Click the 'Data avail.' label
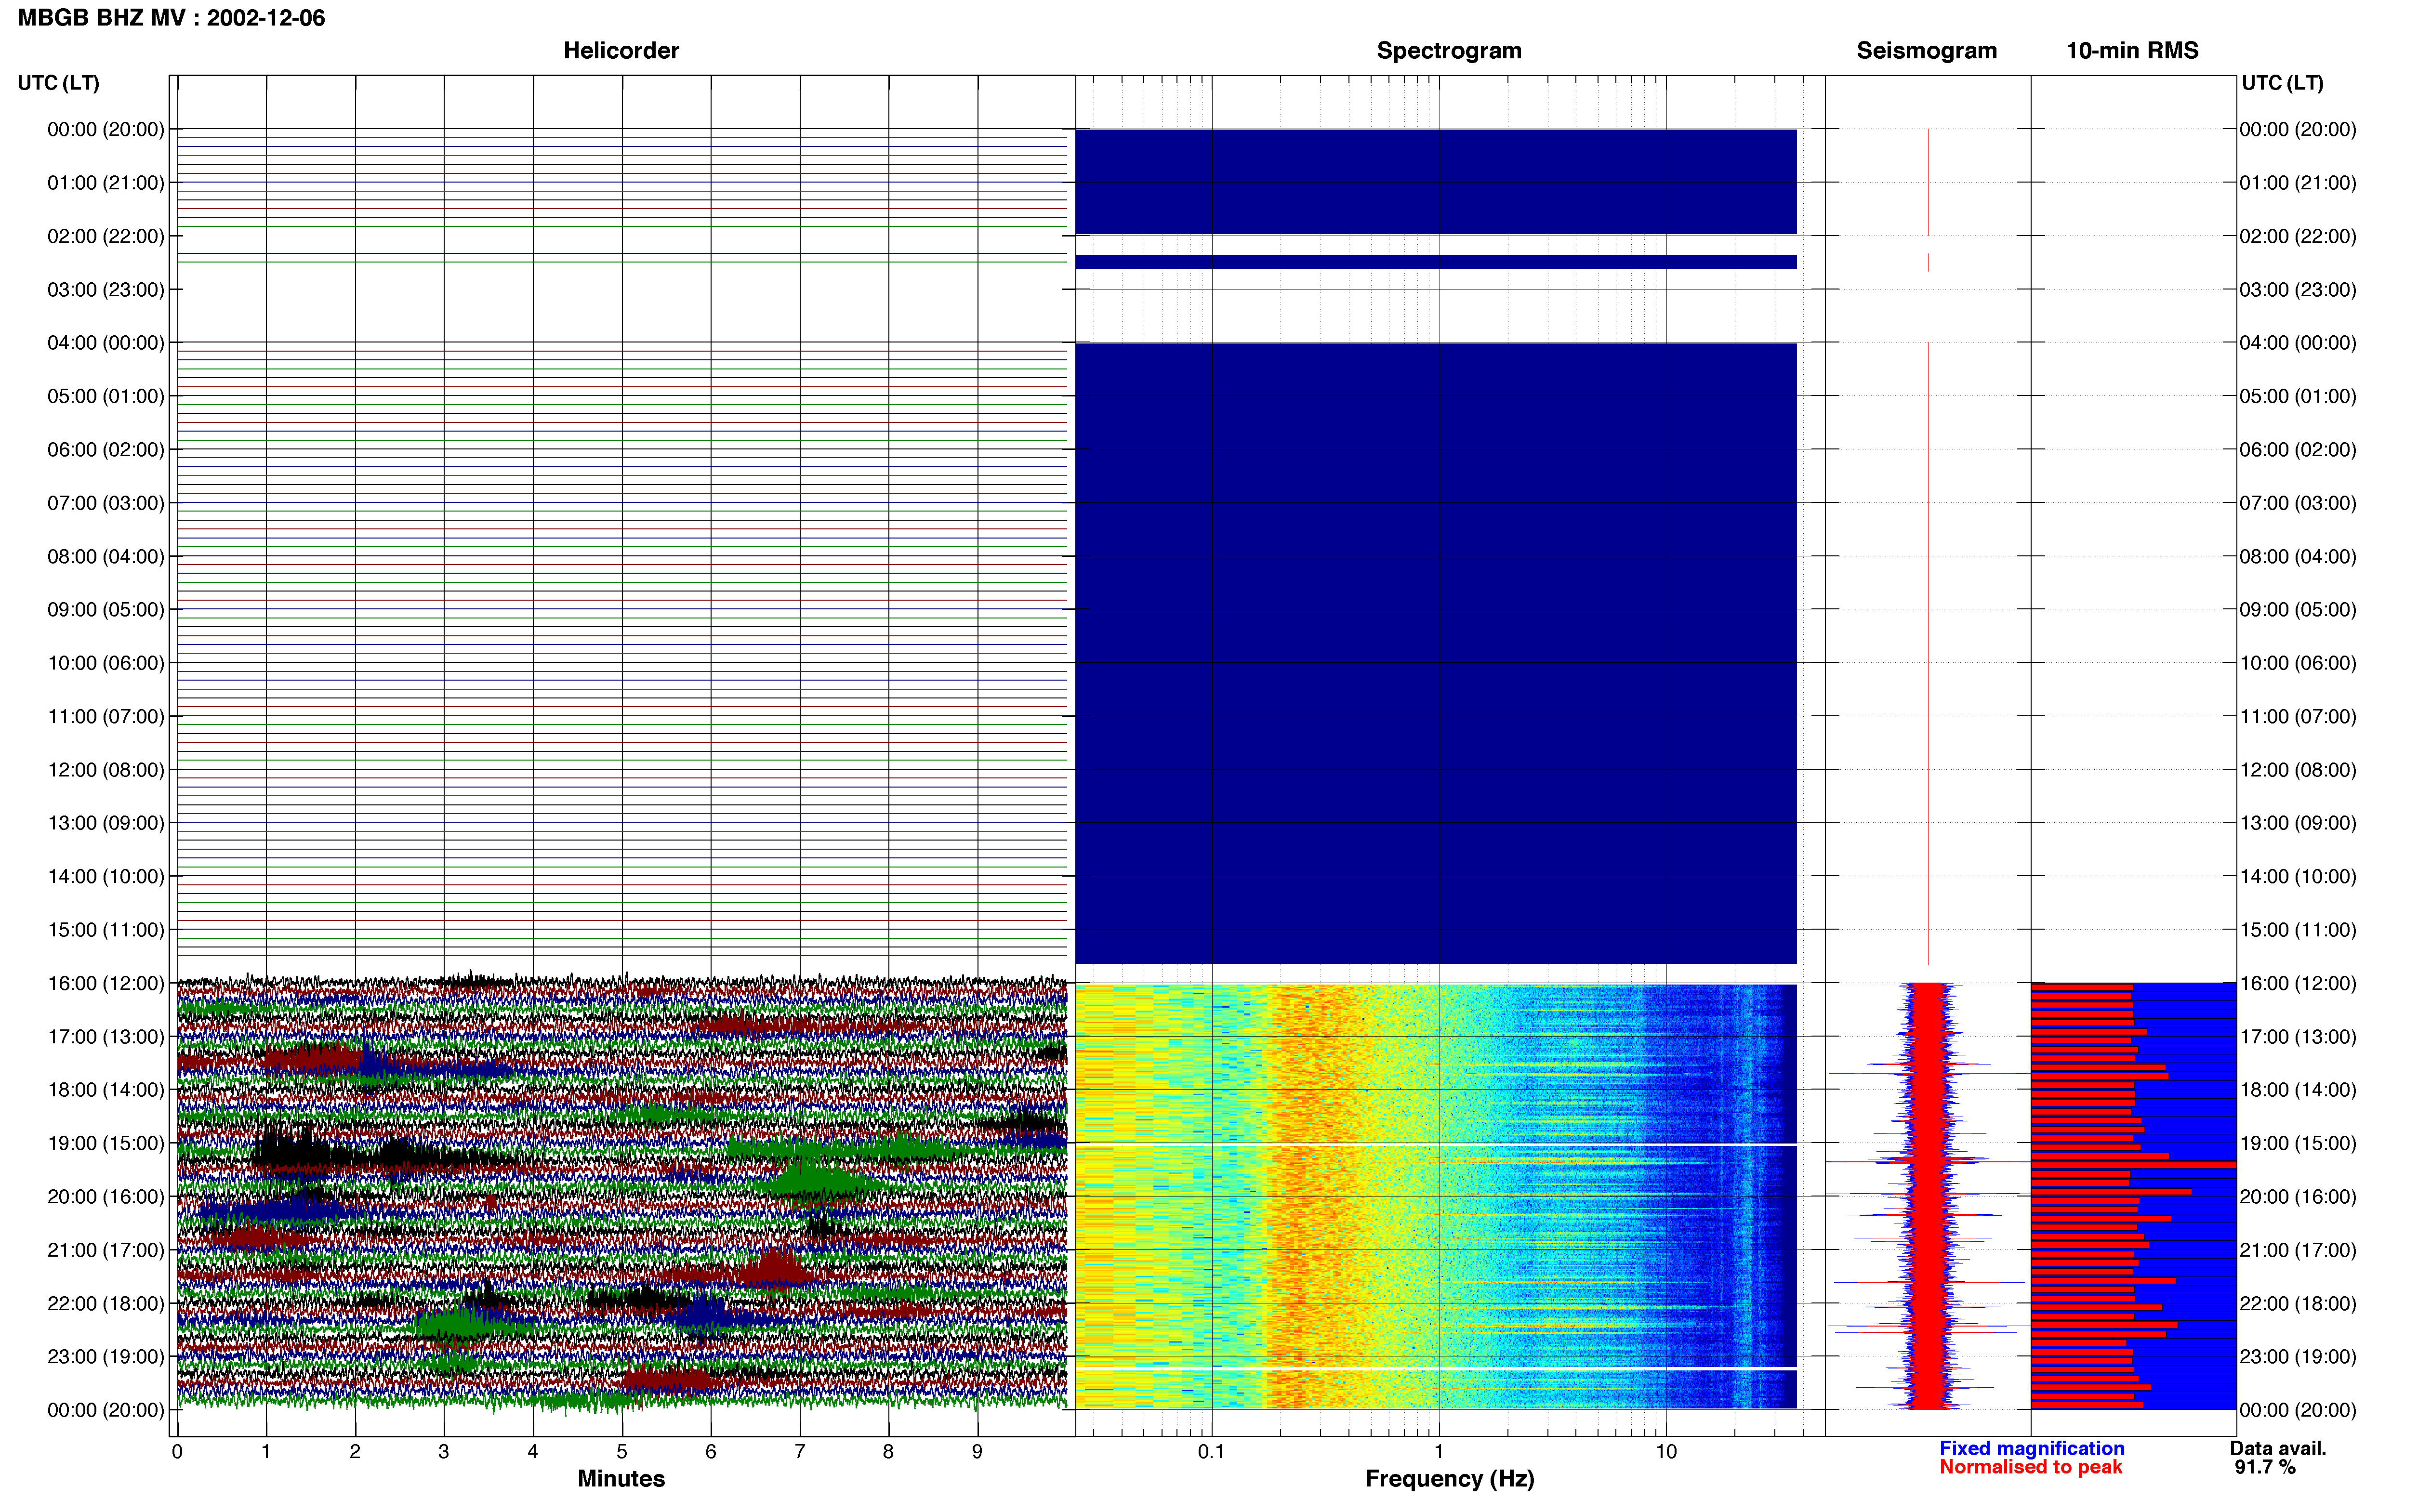Screen dimensions: 2418x1512 pyautogui.click(x=2278, y=1448)
